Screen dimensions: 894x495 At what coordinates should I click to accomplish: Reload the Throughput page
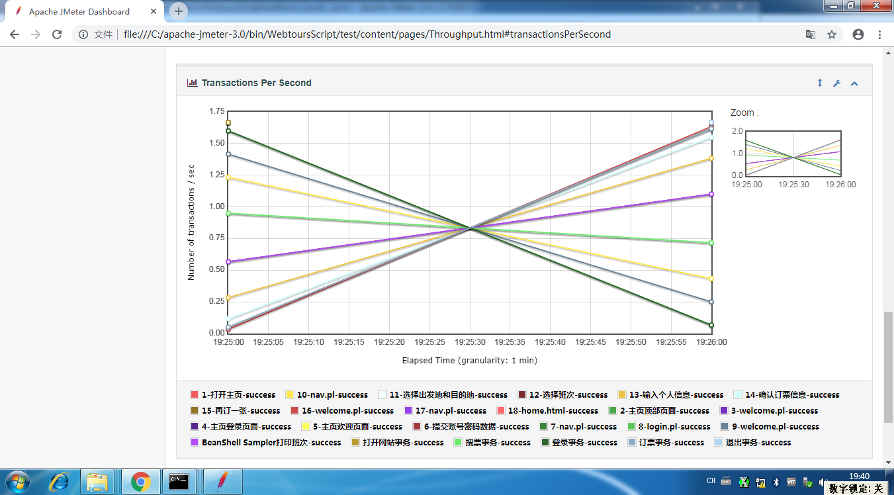57,34
